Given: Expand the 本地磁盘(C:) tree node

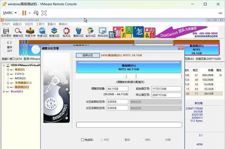Looking at the screenshot, I should (x=8, y=83).
